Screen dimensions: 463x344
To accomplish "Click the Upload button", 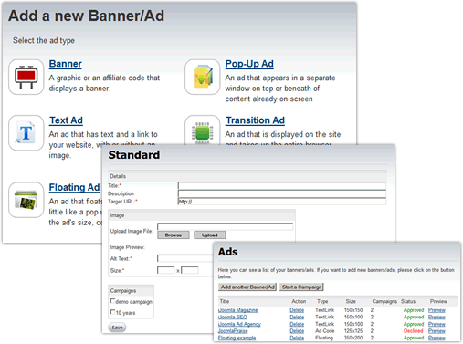I will (210, 235).
